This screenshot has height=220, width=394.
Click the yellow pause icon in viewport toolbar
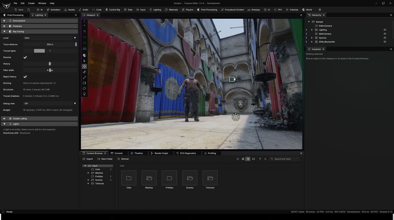[x=84, y=31]
